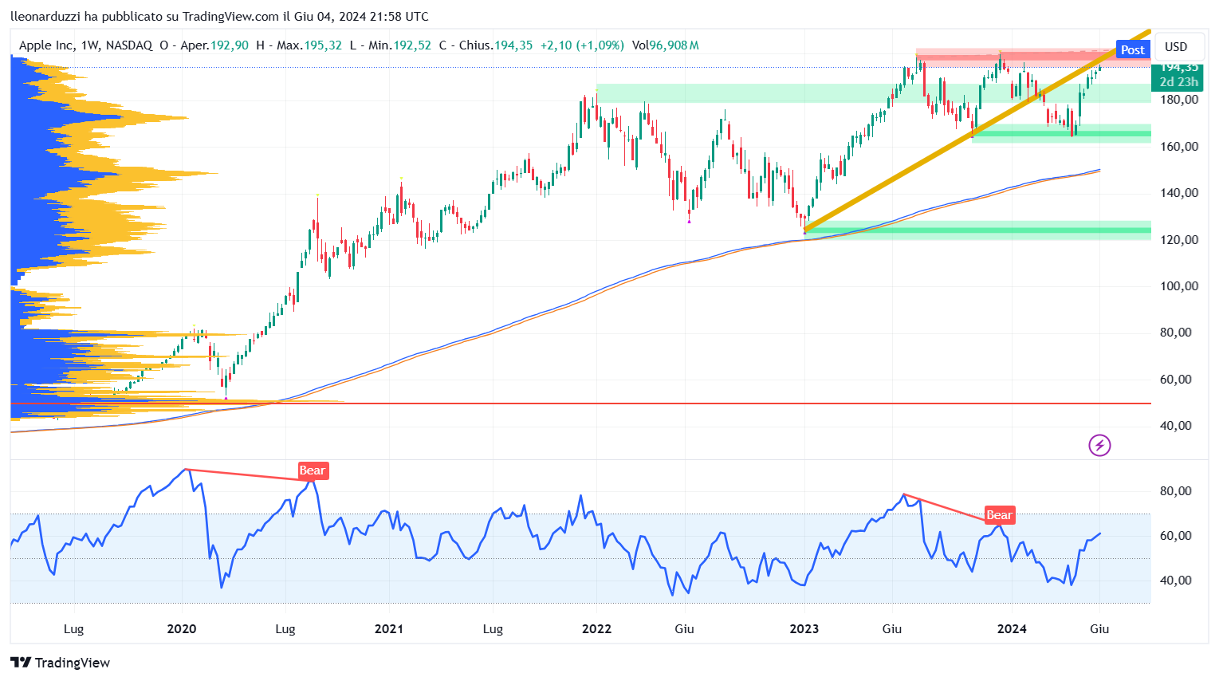Click the 60,00 label on the RSI axis

coord(1176,535)
